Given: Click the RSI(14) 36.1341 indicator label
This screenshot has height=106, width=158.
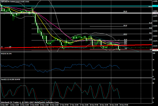Looking at the screenshot, I should [6, 54].
